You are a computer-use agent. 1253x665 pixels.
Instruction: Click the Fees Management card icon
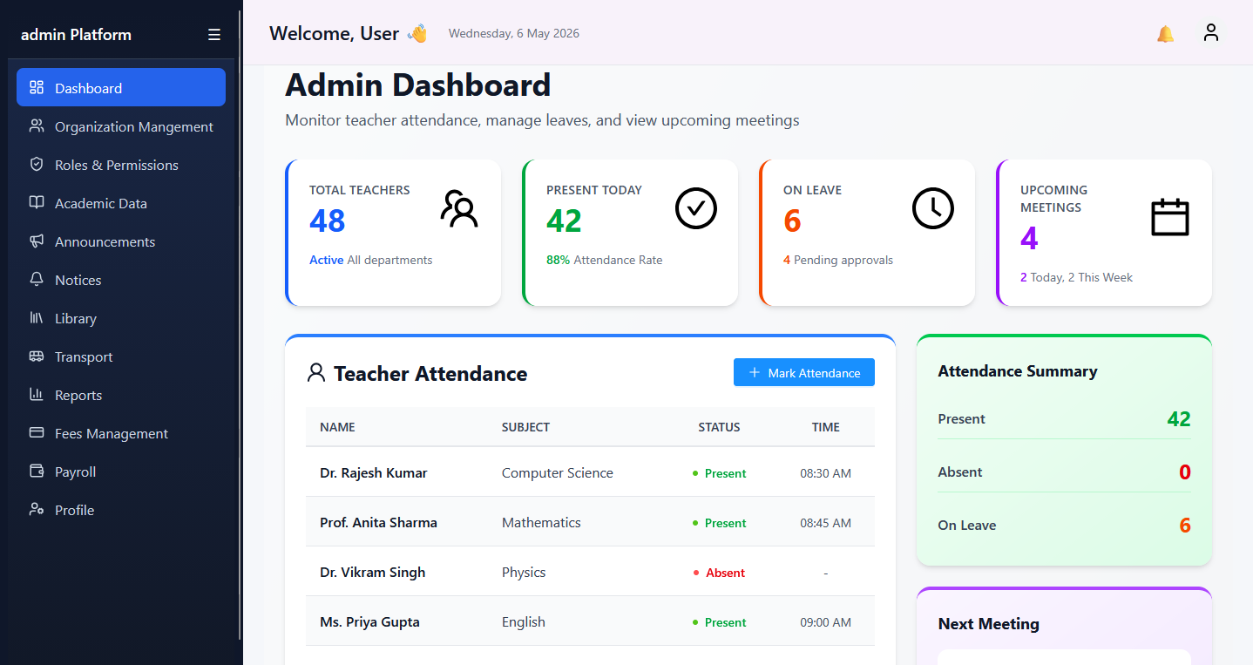(37, 432)
